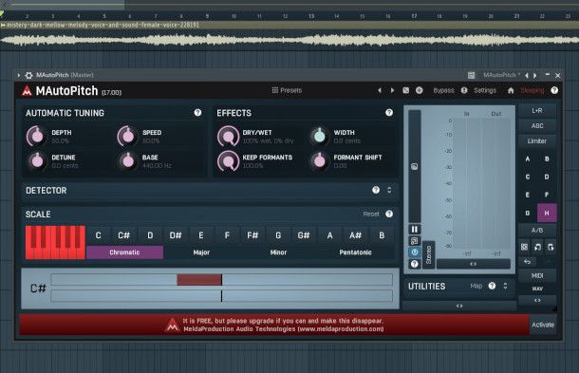Toggle the D# note in scale
Image resolution: width=579 pixels, height=373 pixels.
point(176,235)
